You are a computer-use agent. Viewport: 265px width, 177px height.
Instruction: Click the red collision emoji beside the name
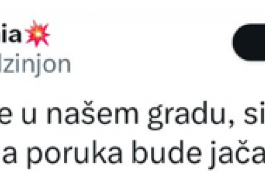click(x=37, y=34)
